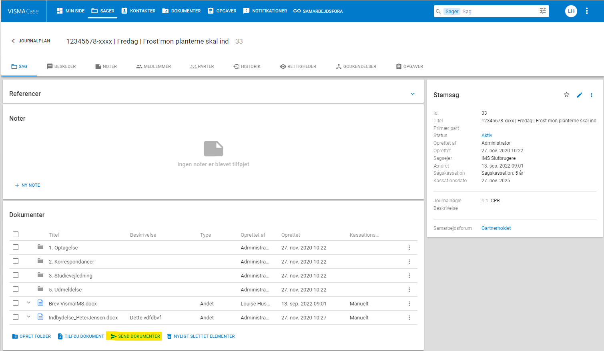Select the checkbox for 1. Optagelse

(x=16, y=247)
